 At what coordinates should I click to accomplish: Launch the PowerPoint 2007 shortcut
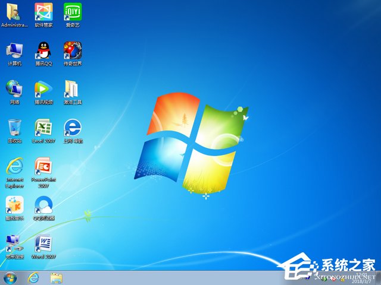[43, 167]
